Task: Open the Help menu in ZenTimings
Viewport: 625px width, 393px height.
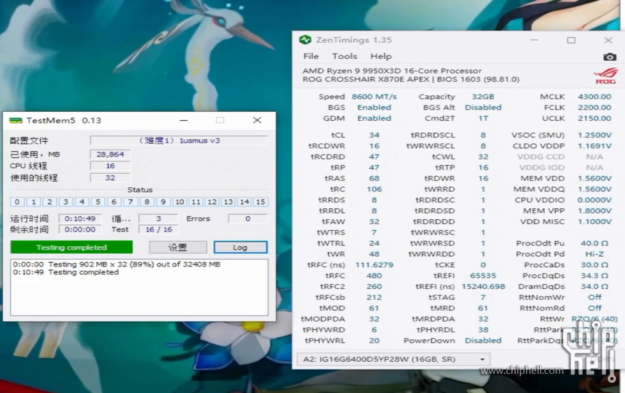Action: [x=381, y=56]
